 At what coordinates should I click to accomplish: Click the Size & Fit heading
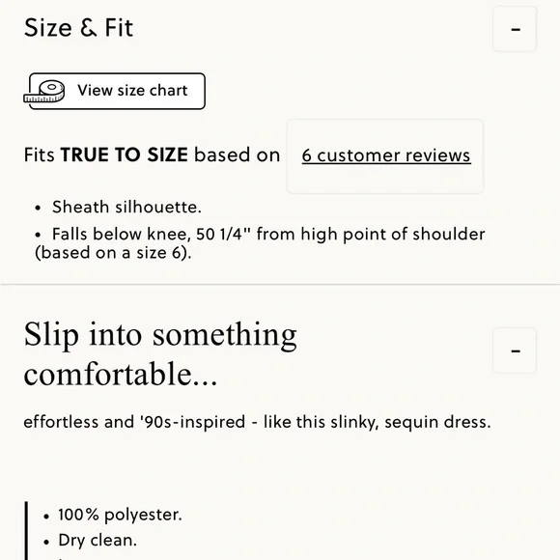pos(78,28)
